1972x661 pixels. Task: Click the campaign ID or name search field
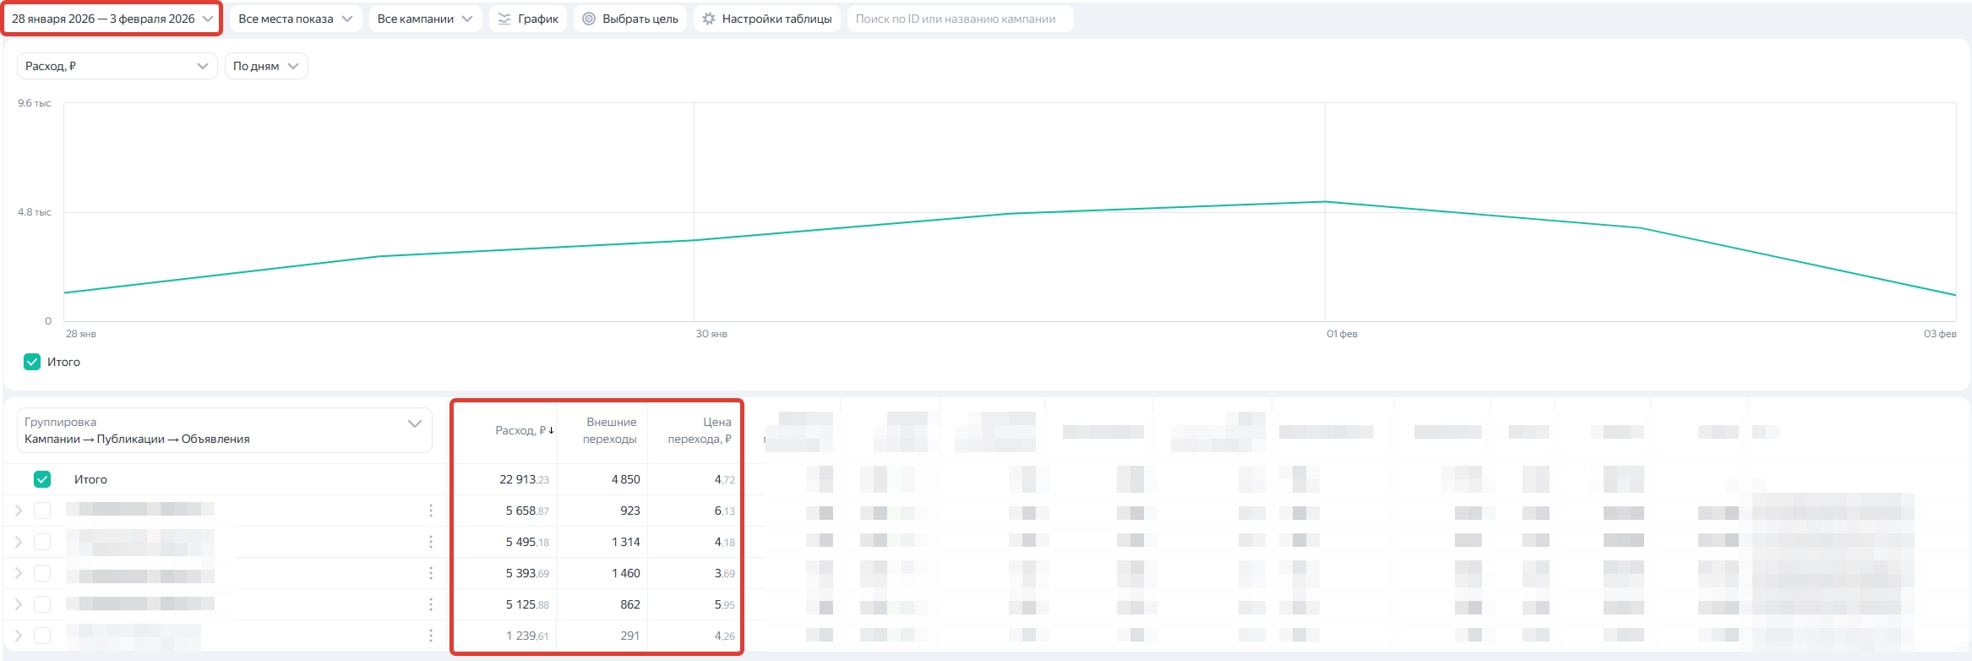pos(959,19)
